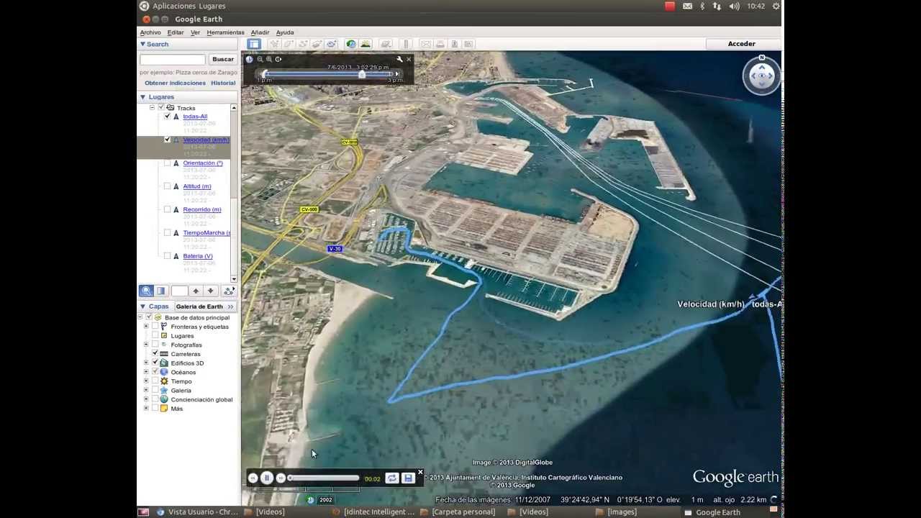
Task: Open the Editar menu
Action: 176,32
